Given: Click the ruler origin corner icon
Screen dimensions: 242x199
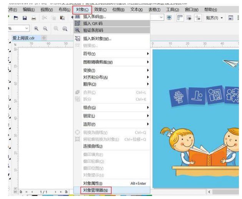Looking at the screenshot, I should (x=15, y=45).
